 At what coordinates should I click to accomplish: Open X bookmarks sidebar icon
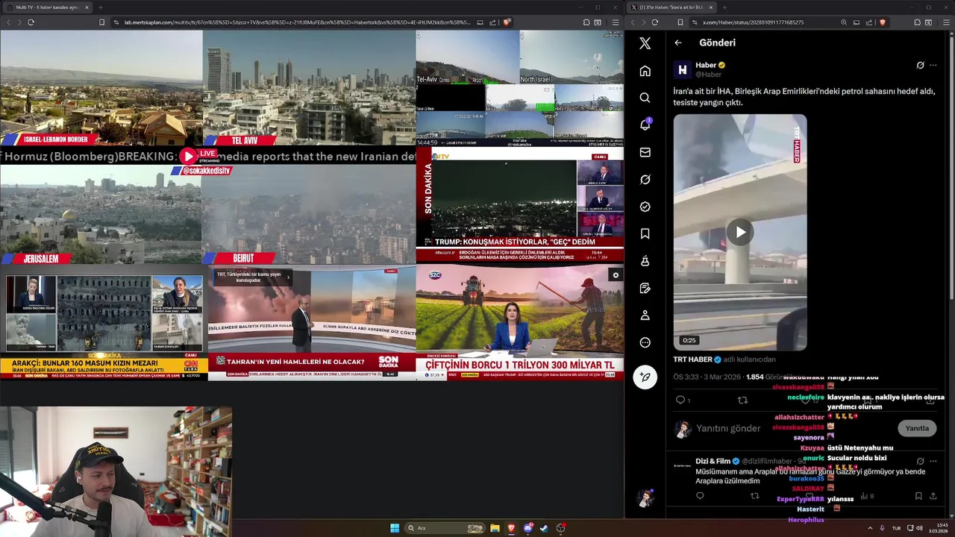point(645,233)
